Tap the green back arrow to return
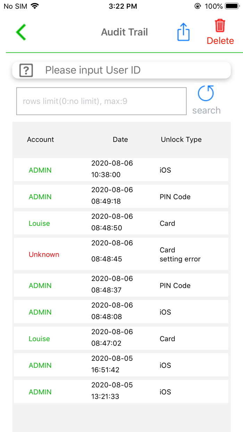This screenshot has height=432, width=243. (20, 32)
